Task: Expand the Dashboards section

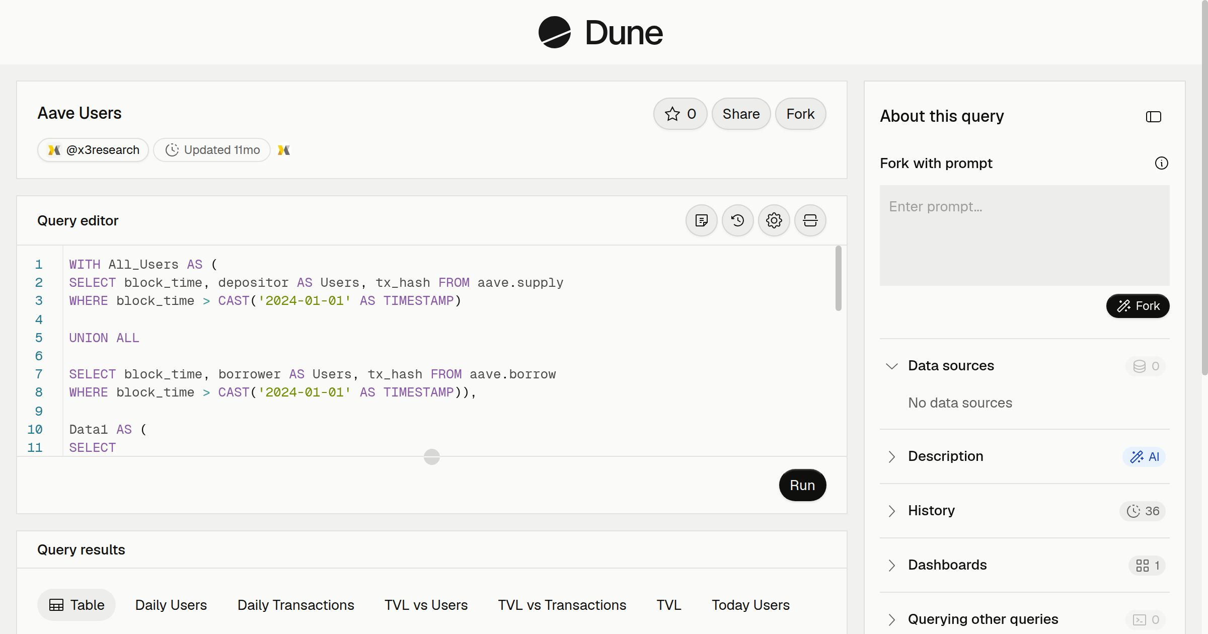Action: pyautogui.click(x=891, y=565)
